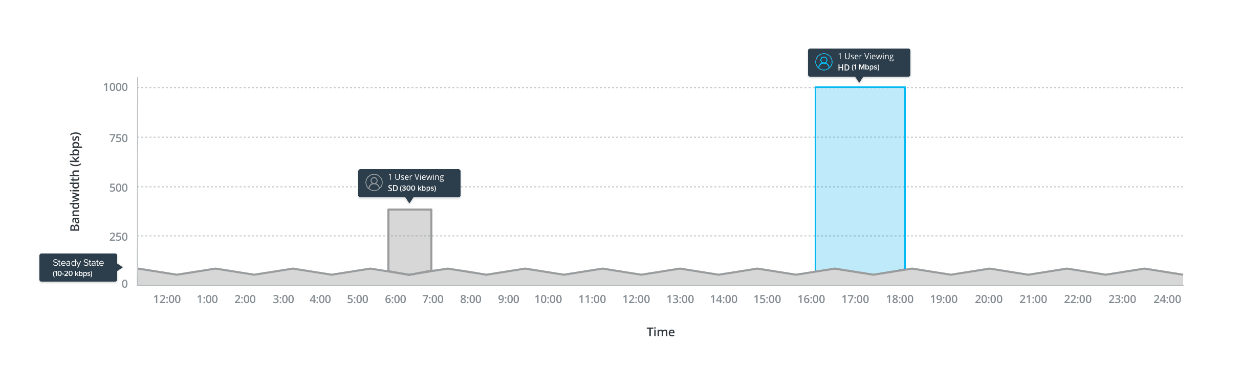
Task: Click the 750 bandwidth axis value
Action: (x=118, y=138)
